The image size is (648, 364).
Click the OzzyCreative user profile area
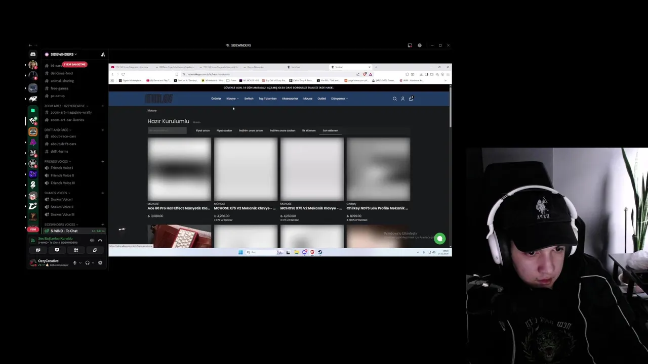[49, 263]
